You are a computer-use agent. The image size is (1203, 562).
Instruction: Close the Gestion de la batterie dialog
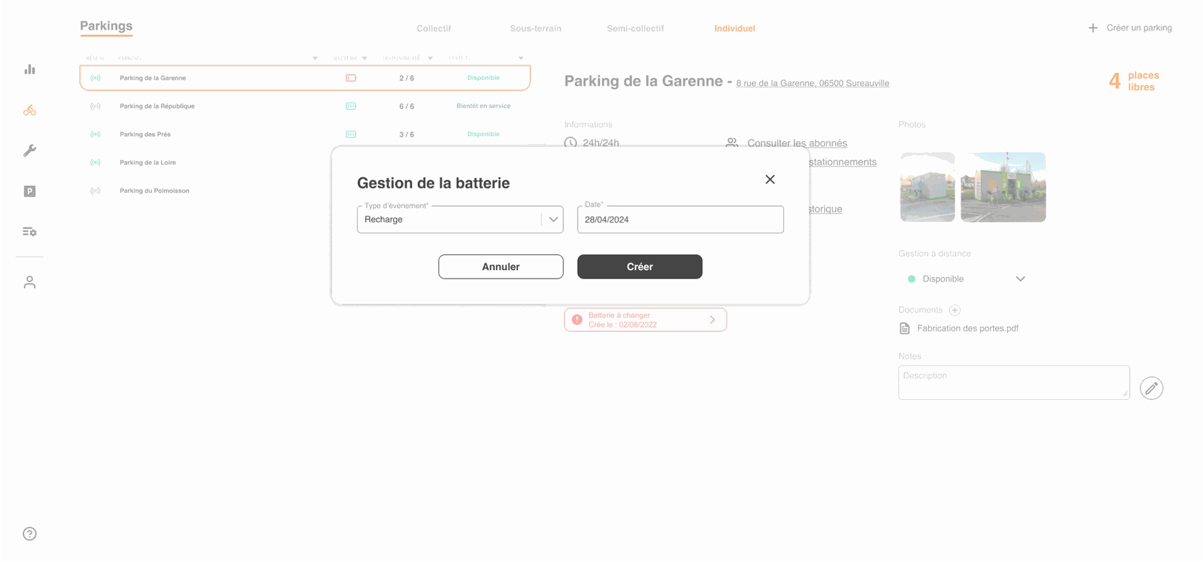770,180
